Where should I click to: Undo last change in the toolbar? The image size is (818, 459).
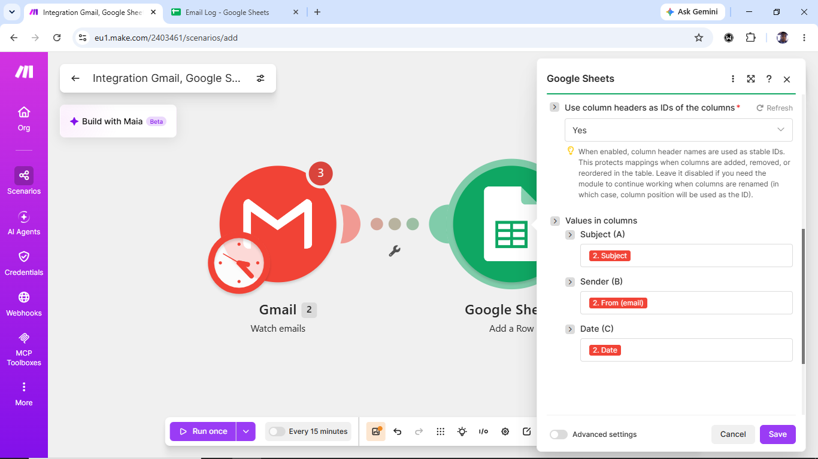397,432
